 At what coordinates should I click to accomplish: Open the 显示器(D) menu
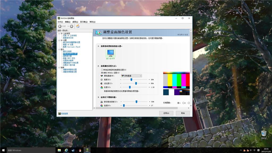pos(84,22)
